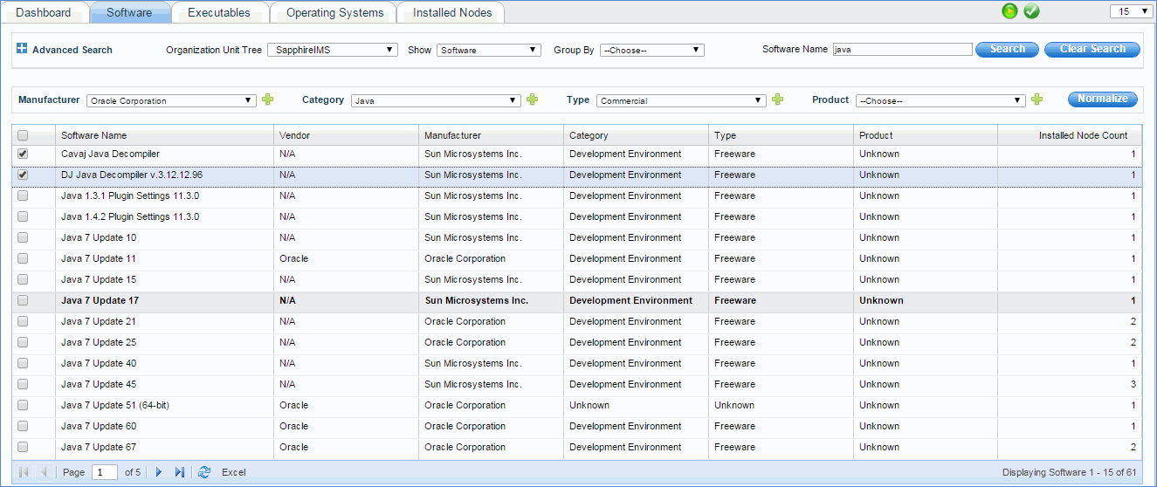Expand the Manufacturer Oracle Corporation dropdown

171,100
